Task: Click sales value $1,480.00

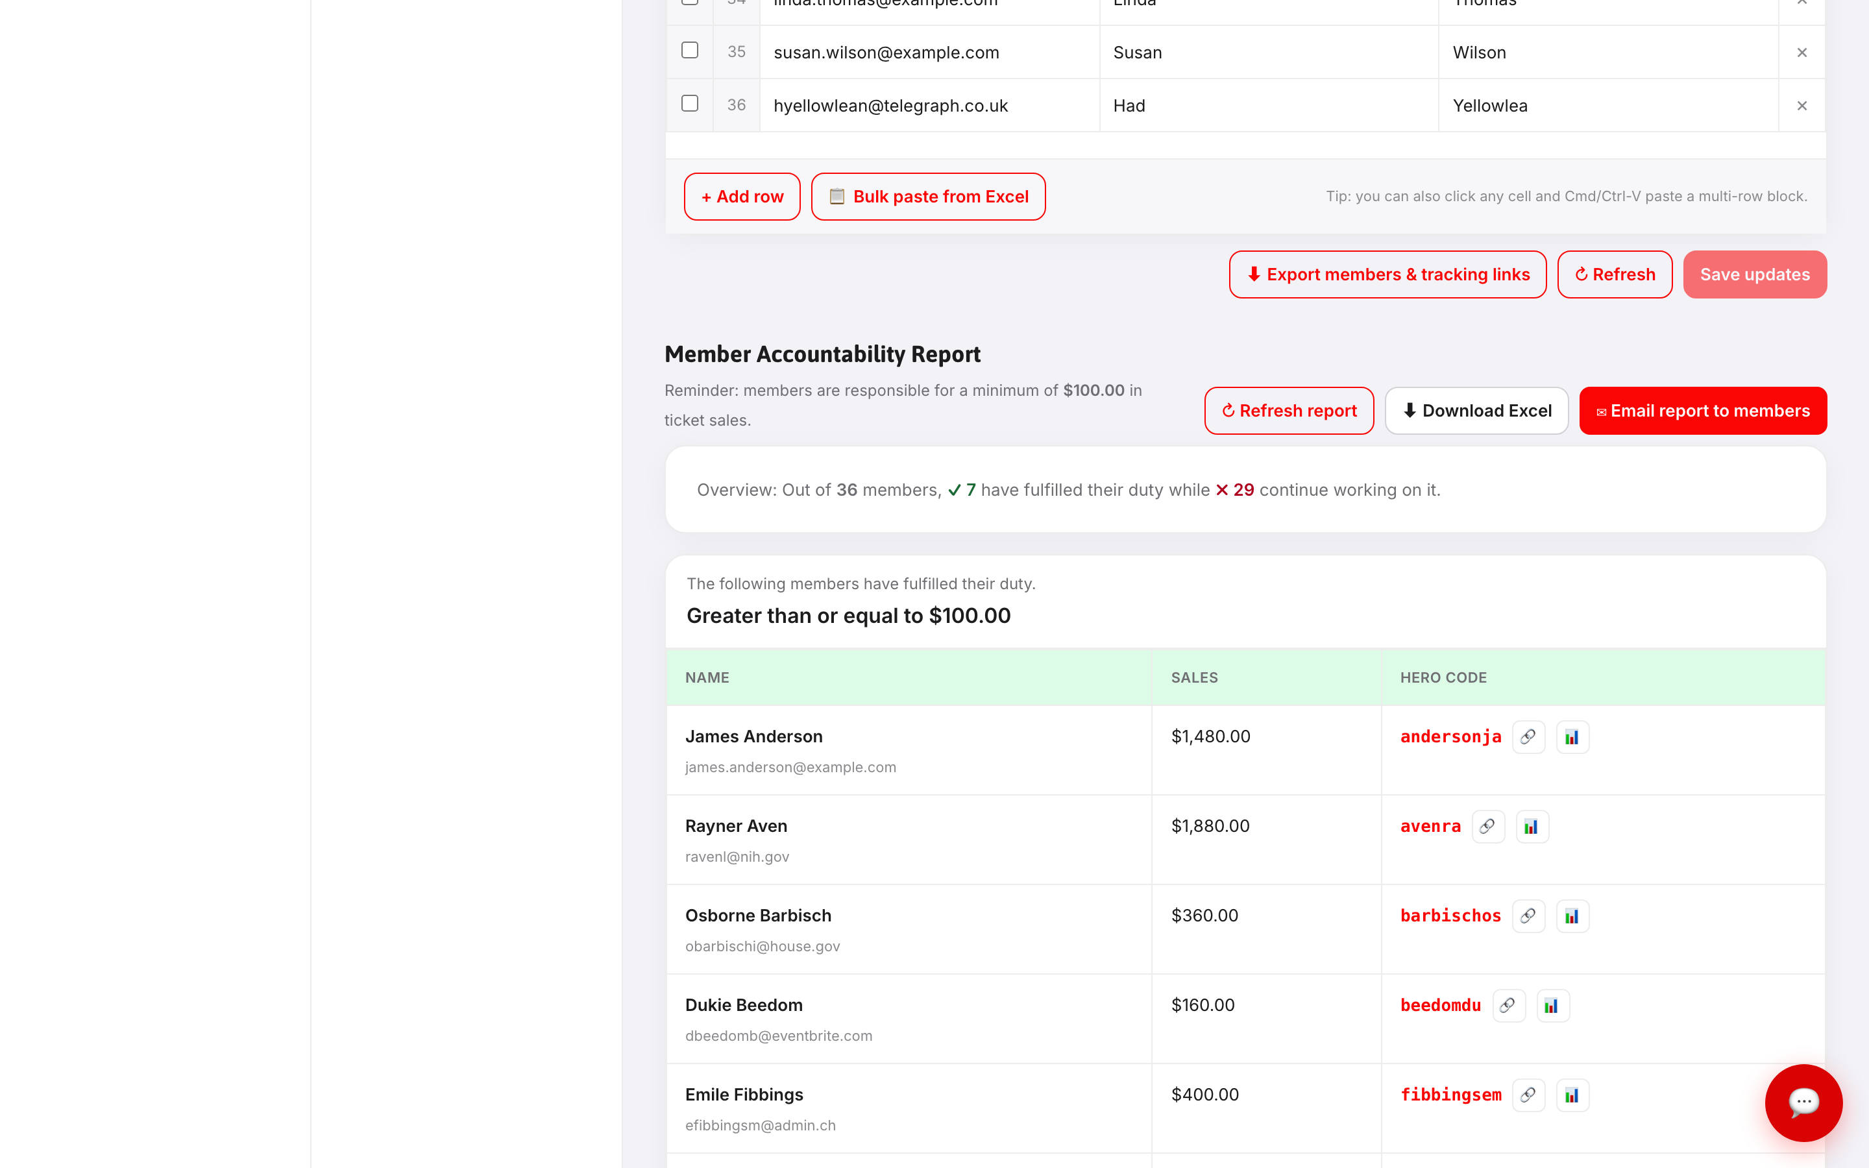Action: point(1210,737)
